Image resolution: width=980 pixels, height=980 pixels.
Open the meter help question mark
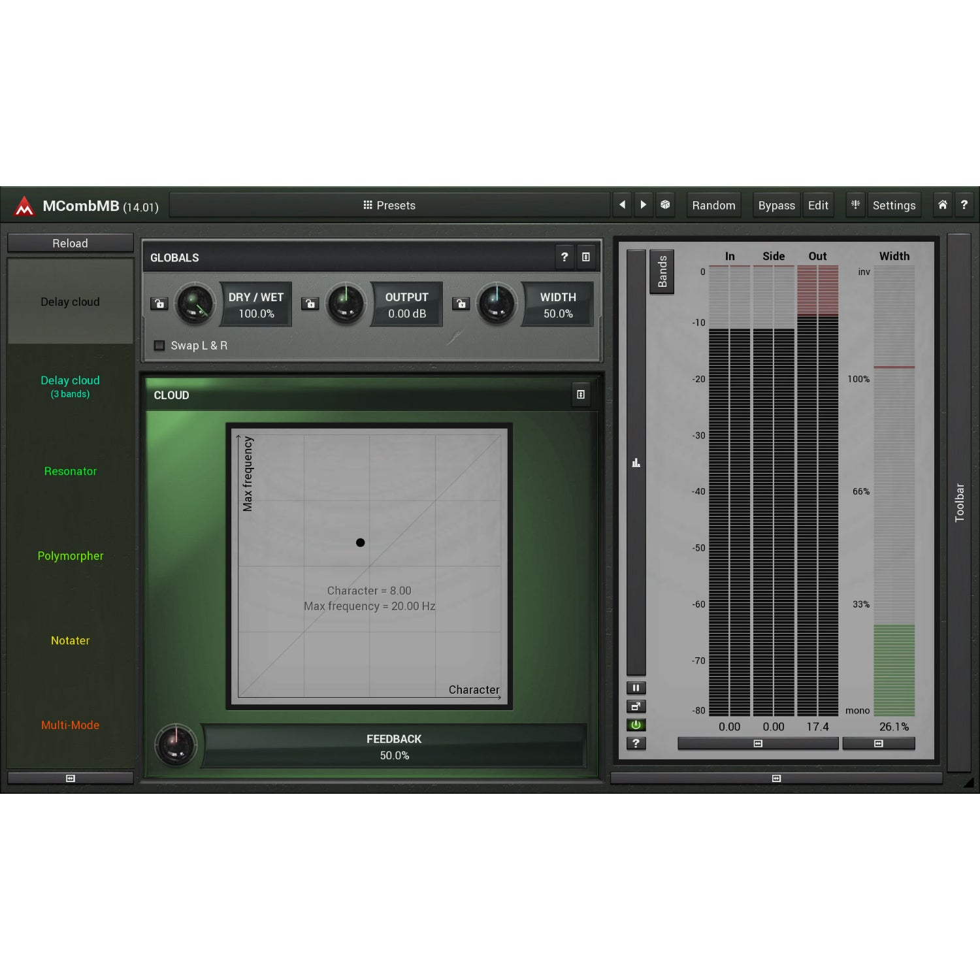click(636, 743)
